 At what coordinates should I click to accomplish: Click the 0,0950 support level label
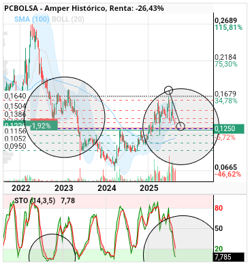pos(15,146)
